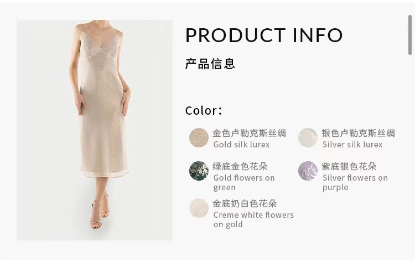The width and height of the screenshot is (415, 261).
Task: Click the 绿底金色花朵 label
Action: [240, 167]
